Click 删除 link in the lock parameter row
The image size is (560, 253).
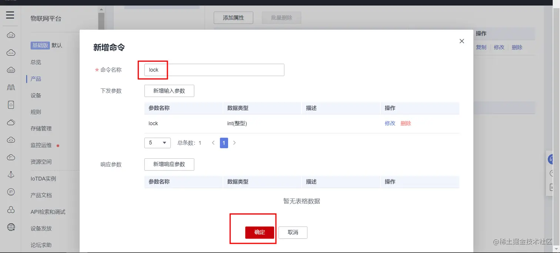[406, 124]
